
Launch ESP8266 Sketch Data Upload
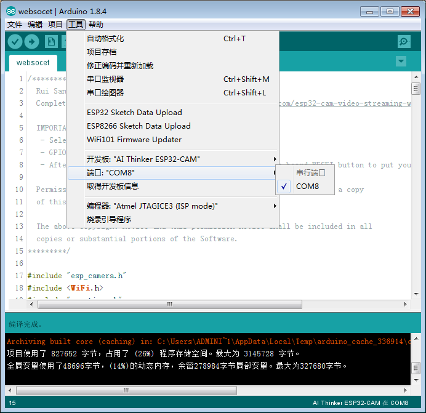click(174, 126)
